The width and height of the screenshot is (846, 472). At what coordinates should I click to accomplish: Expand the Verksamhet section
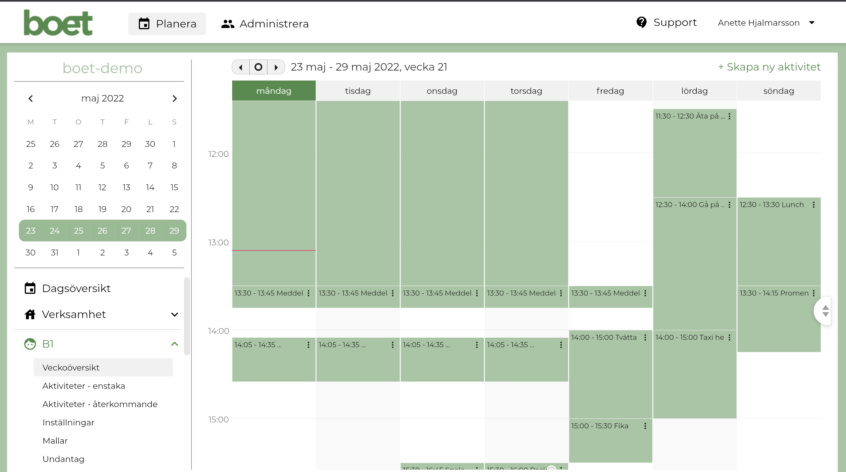(x=174, y=314)
